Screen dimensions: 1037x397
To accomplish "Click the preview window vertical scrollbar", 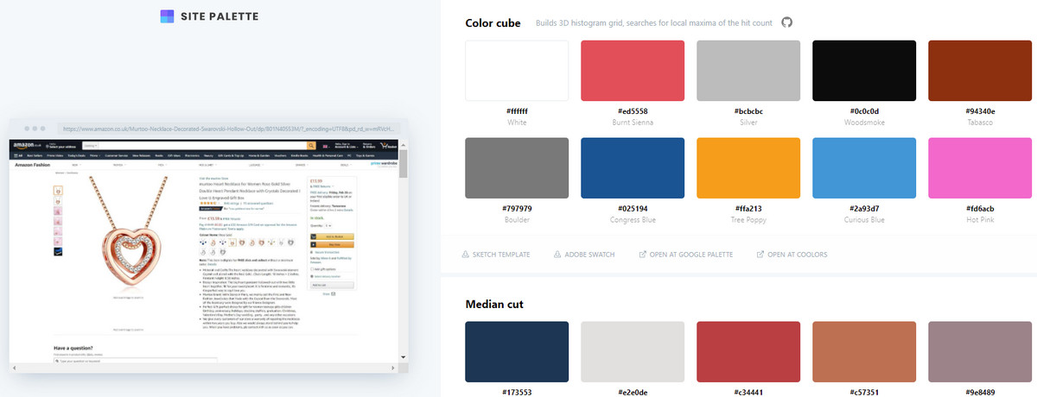I will [x=404, y=251].
